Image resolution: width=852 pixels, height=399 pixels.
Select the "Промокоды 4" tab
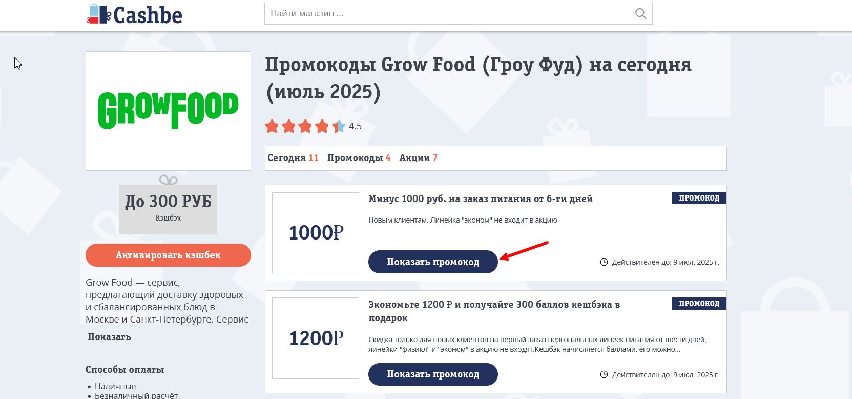pos(359,158)
